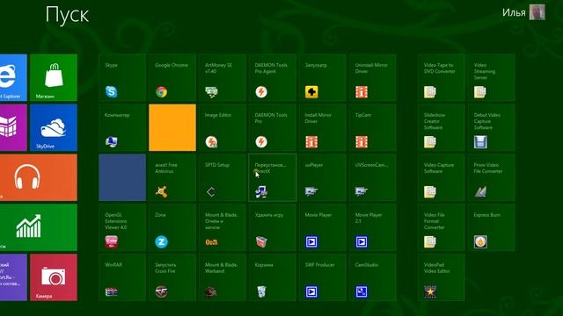Open ArtMoney SE v7.40 tile
This screenshot has height=316, width=563.
pos(223,78)
